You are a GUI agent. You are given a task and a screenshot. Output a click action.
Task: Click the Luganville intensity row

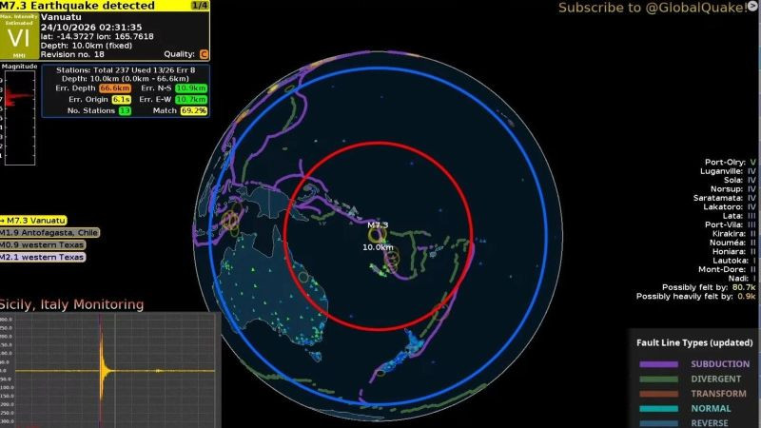pyautogui.click(x=728, y=171)
